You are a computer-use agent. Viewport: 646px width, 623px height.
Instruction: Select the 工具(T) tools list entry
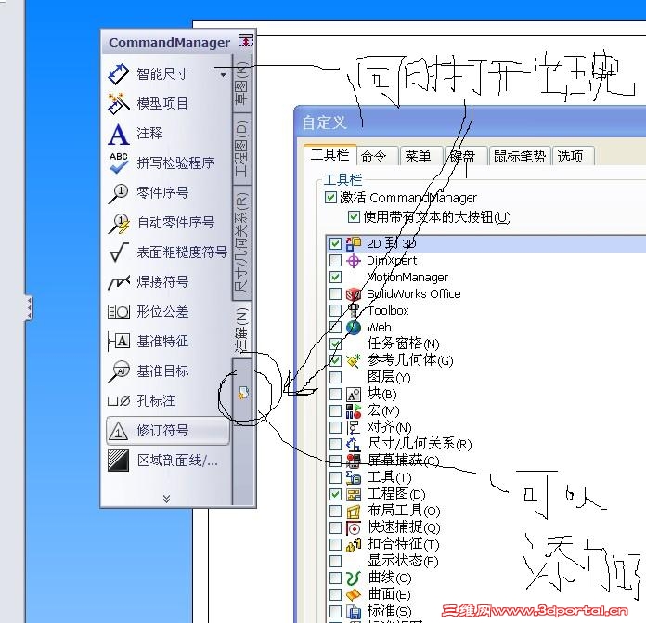[x=389, y=477]
